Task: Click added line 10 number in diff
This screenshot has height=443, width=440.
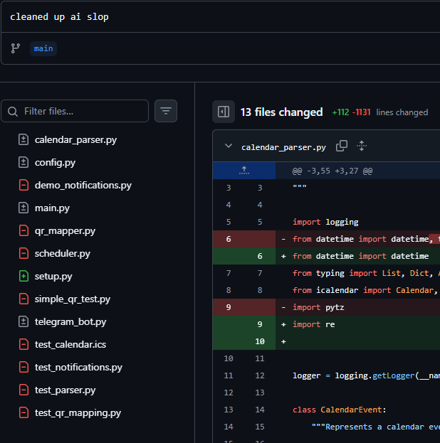Action: point(260,341)
